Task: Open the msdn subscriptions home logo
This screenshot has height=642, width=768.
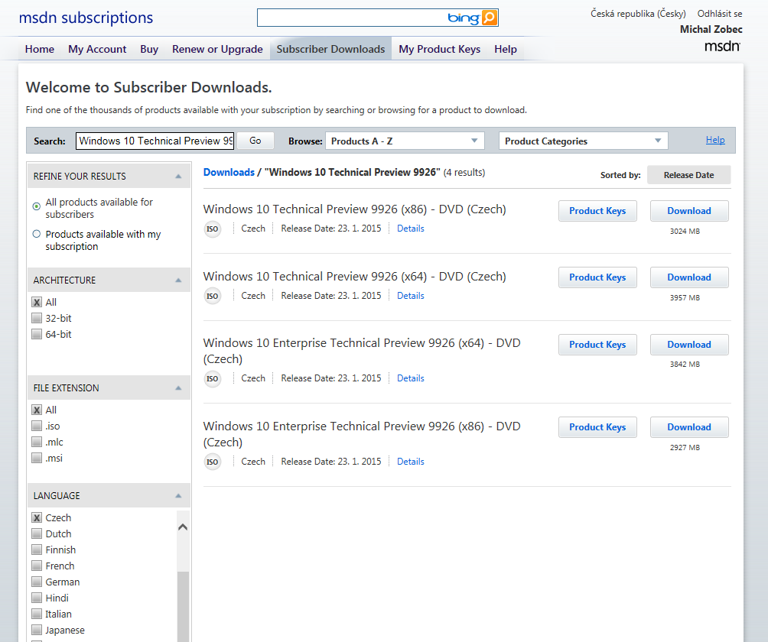Action: pos(86,18)
